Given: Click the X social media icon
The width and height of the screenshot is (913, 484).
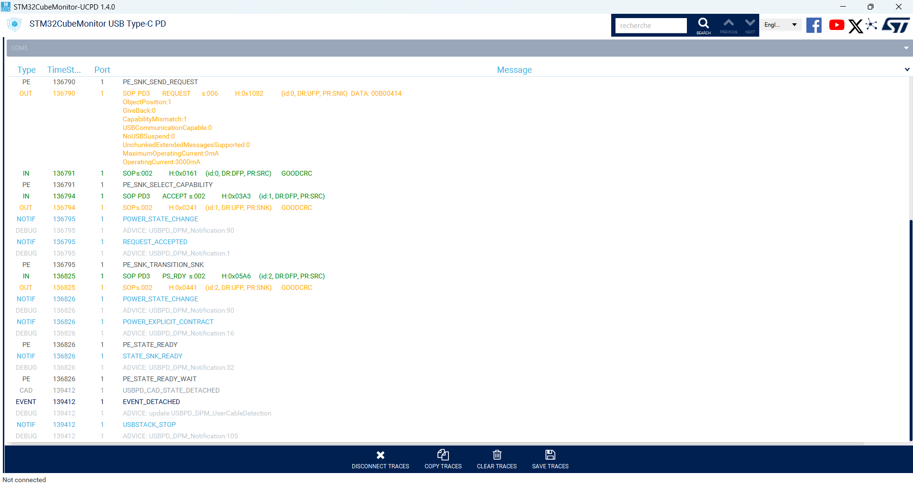Looking at the screenshot, I should point(855,26).
